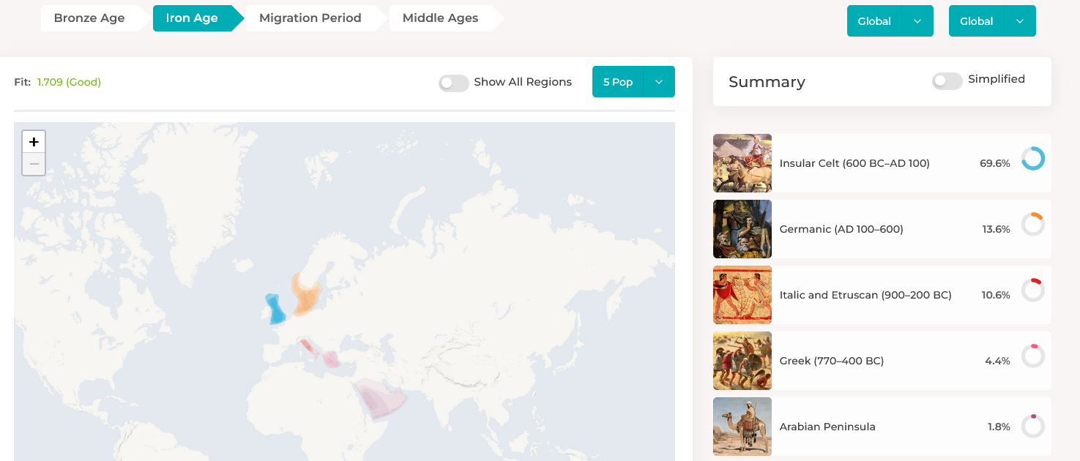
Task: Click the 69.6% percentage value
Action: 995,163
